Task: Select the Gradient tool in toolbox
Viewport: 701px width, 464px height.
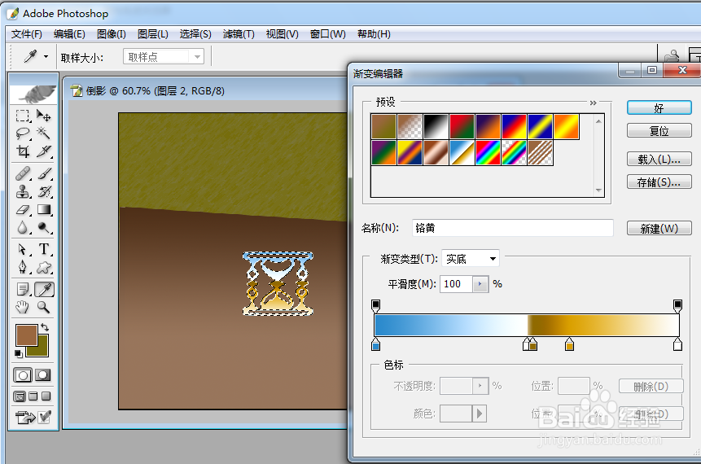Action: coord(44,210)
